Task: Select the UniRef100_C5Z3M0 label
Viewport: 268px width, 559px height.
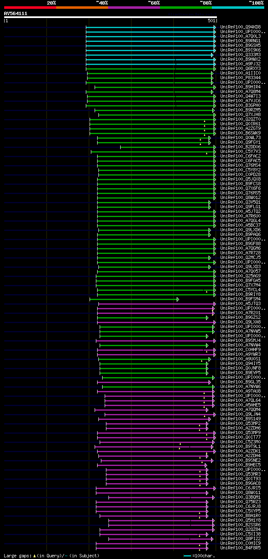Action: 240,442
